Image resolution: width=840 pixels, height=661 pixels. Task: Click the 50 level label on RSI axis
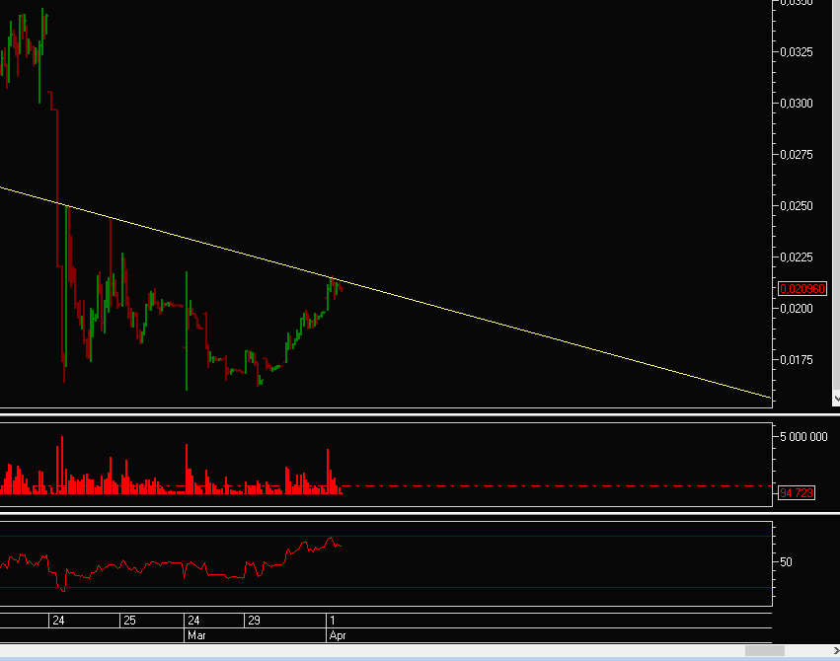(x=786, y=562)
